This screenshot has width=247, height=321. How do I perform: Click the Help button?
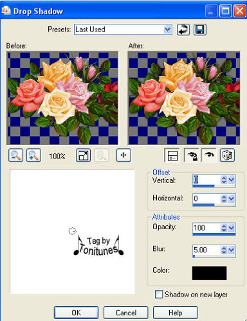coord(176,313)
